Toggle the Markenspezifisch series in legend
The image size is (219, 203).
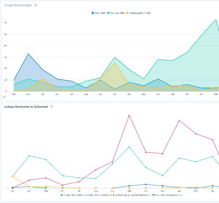tap(138, 13)
